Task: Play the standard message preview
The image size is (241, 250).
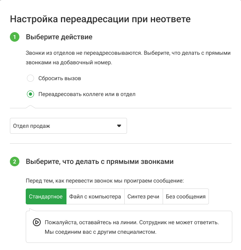Action: coord(36,223)
